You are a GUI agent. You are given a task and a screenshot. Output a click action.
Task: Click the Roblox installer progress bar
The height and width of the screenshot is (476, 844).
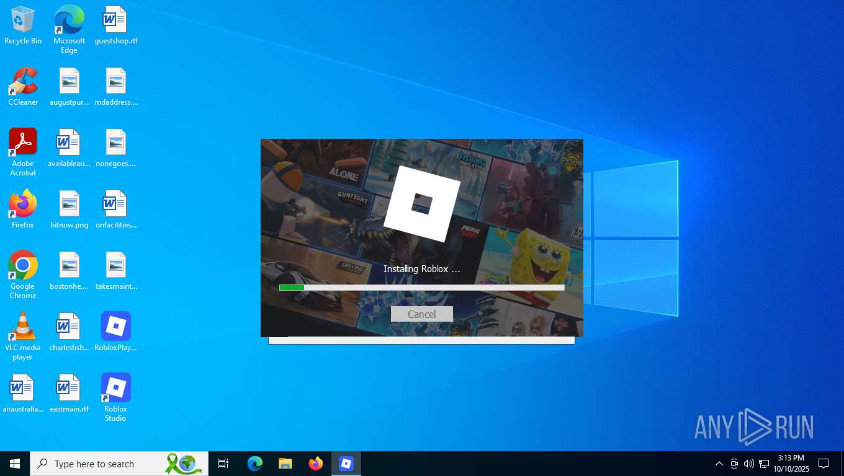(x=422, y=288)
